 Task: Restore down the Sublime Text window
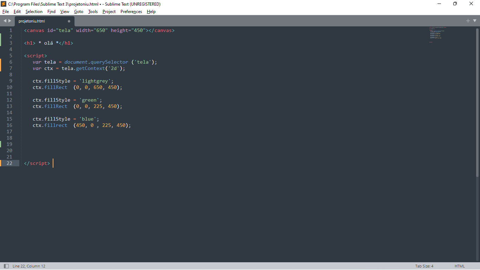pyautogui.click(x=455, y=4)
